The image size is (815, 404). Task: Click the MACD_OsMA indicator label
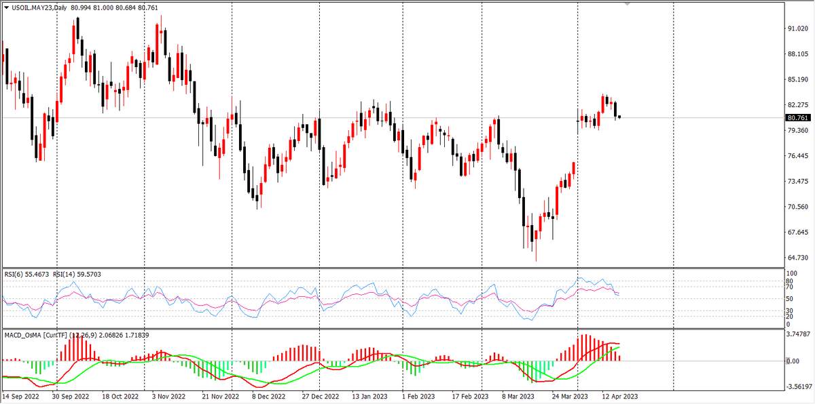click(77, 335)
